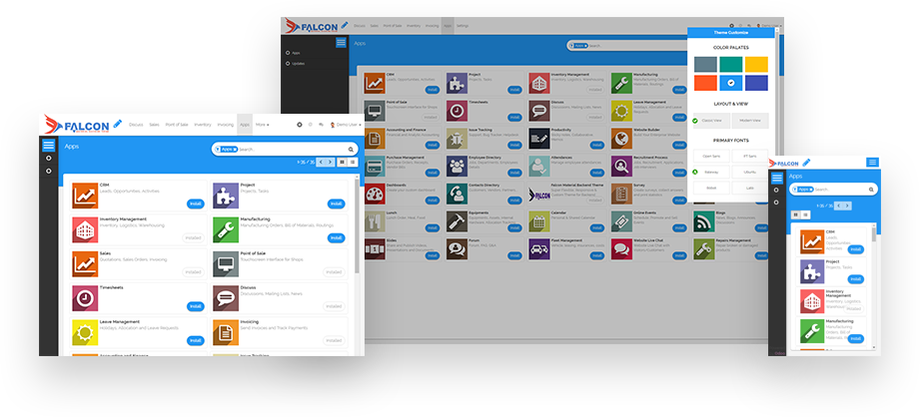Open the Employee Directory icon in the center window
The width and height of the screenshot is (920, 417).
457,166
